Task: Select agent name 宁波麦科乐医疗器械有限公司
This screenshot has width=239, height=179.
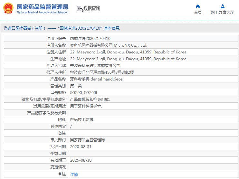Action: [x=95, y=65]
